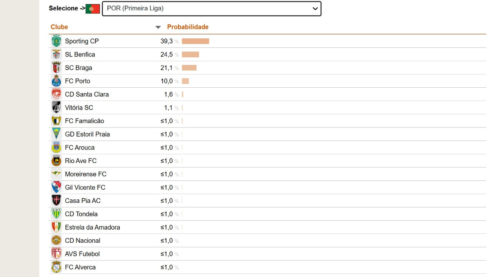Click the CD Santa Clara club badge

click(x=56, y=94)
